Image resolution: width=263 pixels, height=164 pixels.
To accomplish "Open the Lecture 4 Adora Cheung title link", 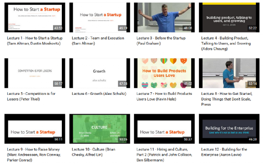I will tap(226, 43).
